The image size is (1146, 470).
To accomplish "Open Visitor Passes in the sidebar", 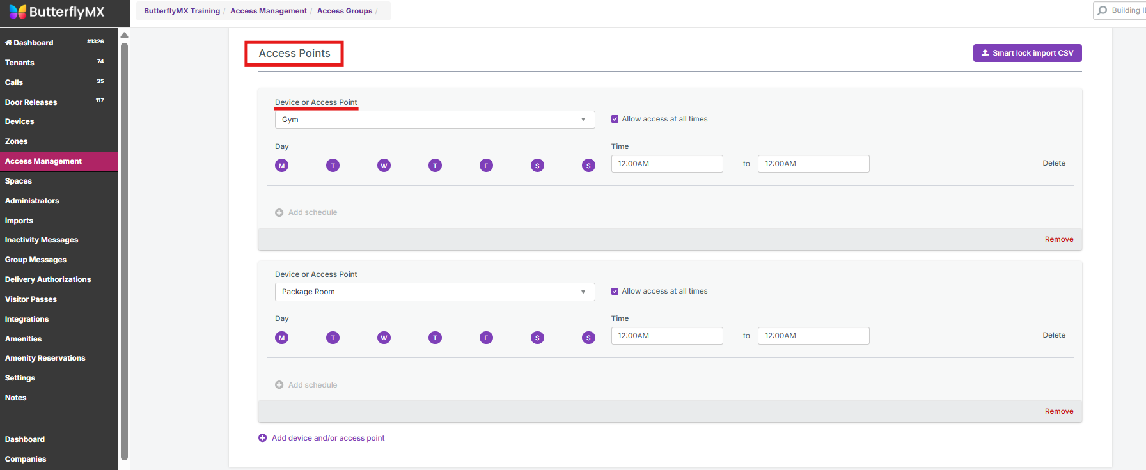I will (31, 299).
